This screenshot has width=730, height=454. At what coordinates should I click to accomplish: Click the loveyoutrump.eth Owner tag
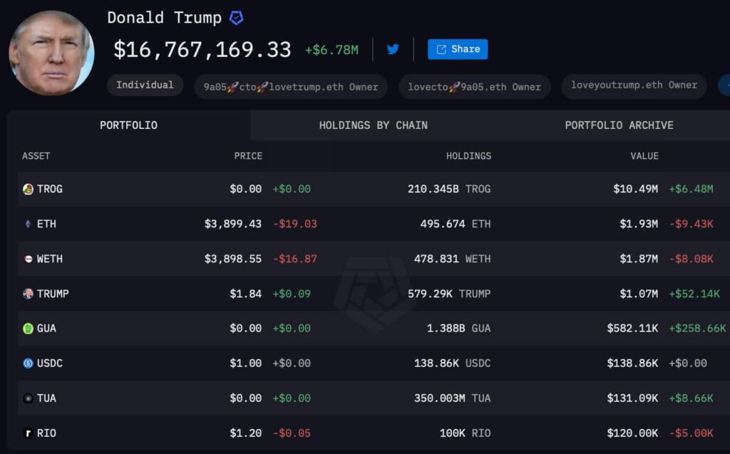point(634,86)
